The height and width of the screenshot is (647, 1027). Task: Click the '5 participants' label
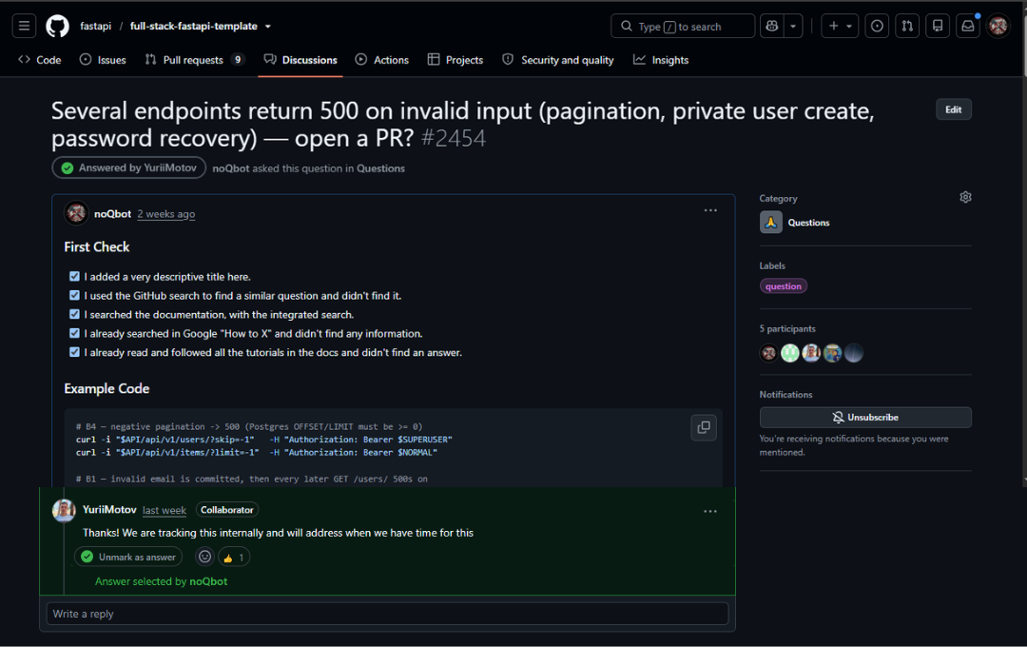pyautogui.click(x=787, y=328)
